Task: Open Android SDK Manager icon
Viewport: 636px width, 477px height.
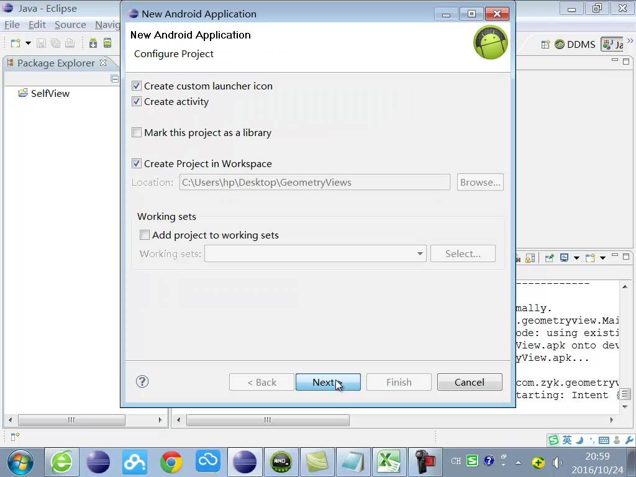Action: pyautogui.click(x=93, y=43)
